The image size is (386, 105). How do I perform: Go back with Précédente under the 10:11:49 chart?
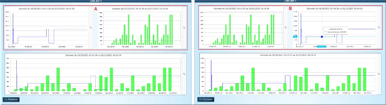(x=11, y=99)
